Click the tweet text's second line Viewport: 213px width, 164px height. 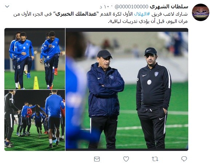[148, 21]
